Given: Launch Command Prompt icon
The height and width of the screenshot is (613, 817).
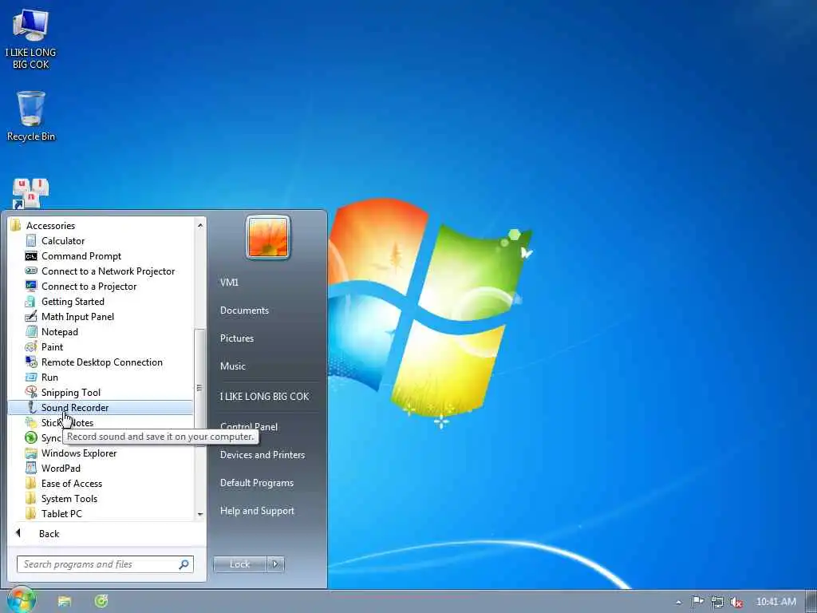Looking at the screenshot, I should click(31, 256).
